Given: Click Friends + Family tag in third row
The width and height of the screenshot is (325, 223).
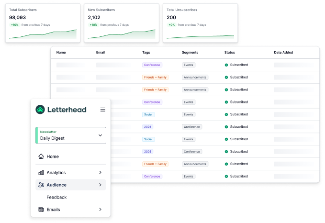Looking at the screenshot, I should coord(155,90).
